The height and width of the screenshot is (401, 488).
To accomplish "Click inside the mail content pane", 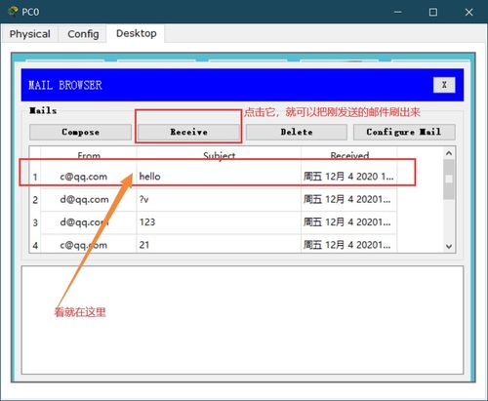I will [x=242, y=320].
